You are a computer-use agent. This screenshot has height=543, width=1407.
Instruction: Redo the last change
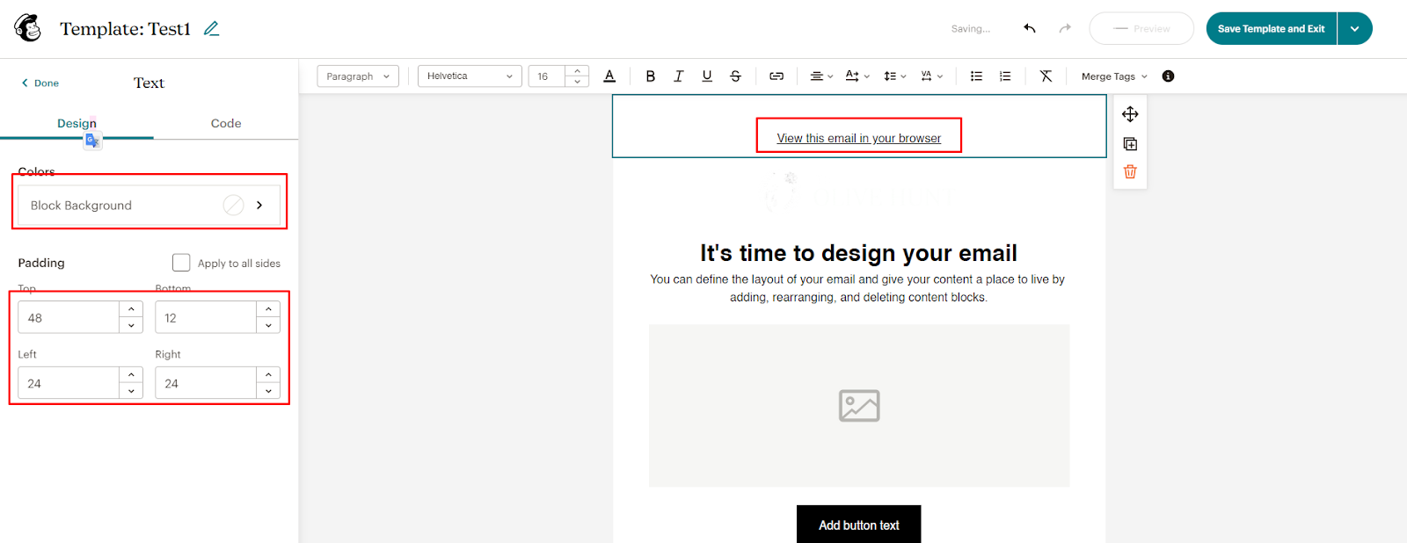1065,28
